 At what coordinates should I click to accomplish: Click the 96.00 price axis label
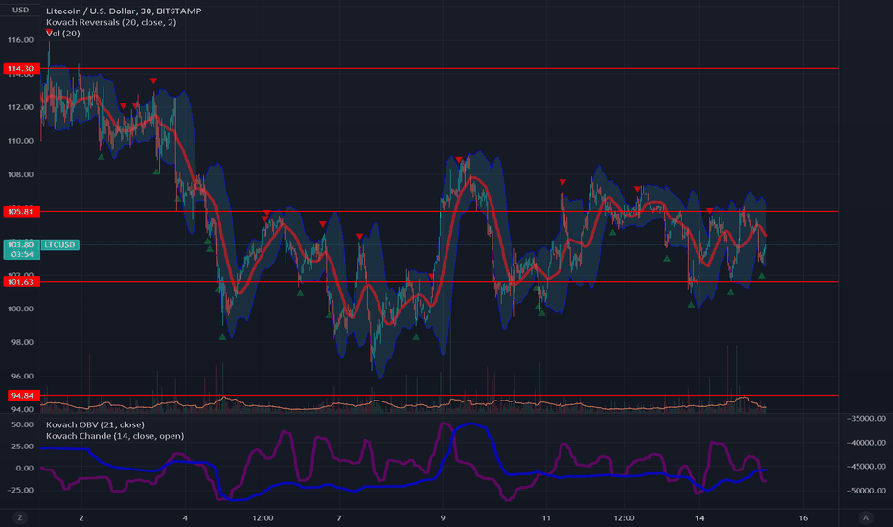tap(20, 377)
